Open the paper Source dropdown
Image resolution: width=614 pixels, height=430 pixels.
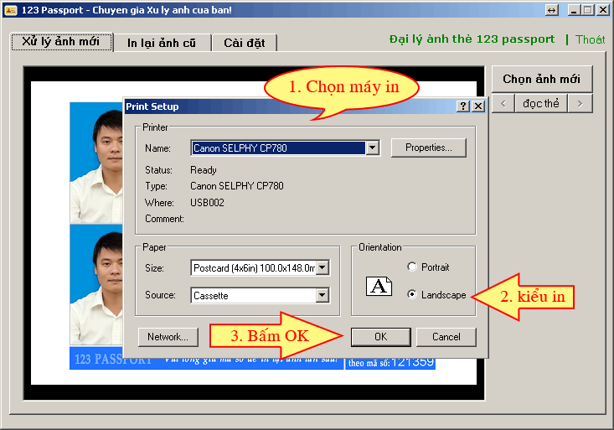click(322, 296)
